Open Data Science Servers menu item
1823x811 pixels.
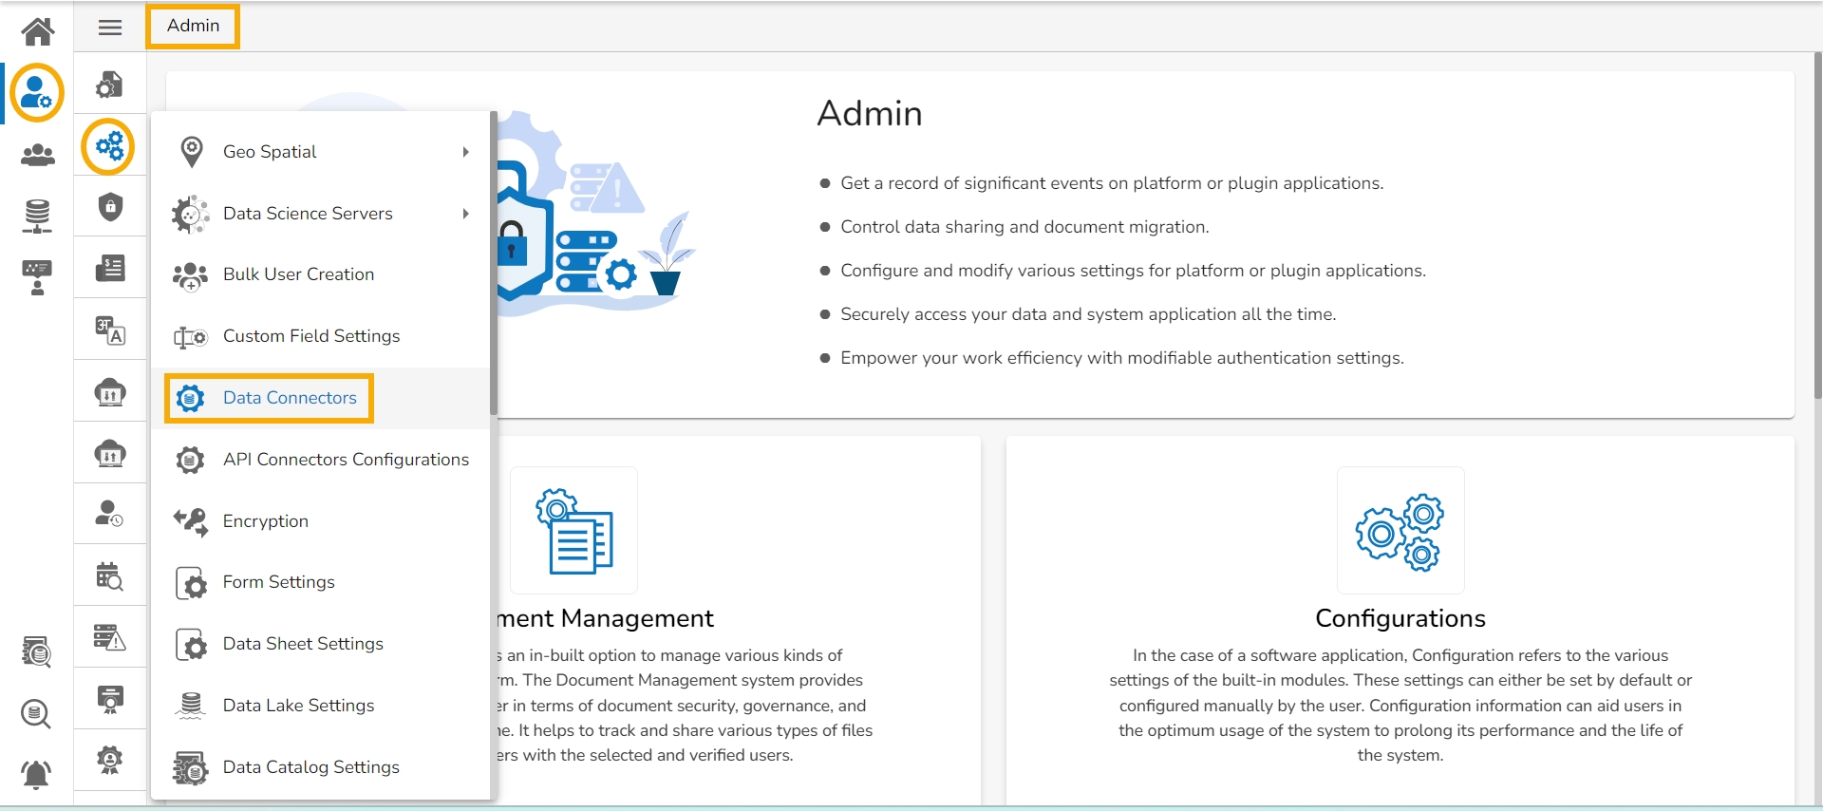pyautogui.click(x=321, y=214)
